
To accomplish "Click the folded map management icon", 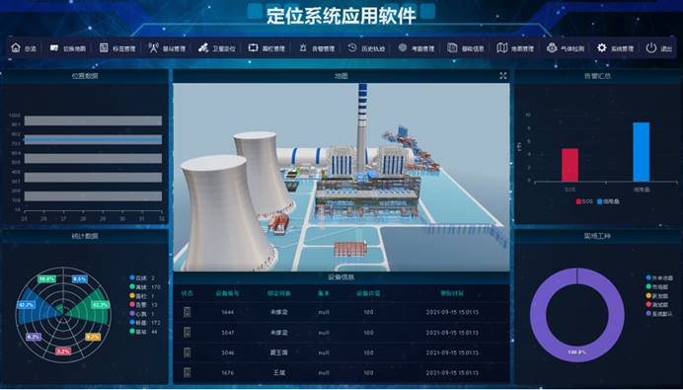I will click(x=502, y=48).
